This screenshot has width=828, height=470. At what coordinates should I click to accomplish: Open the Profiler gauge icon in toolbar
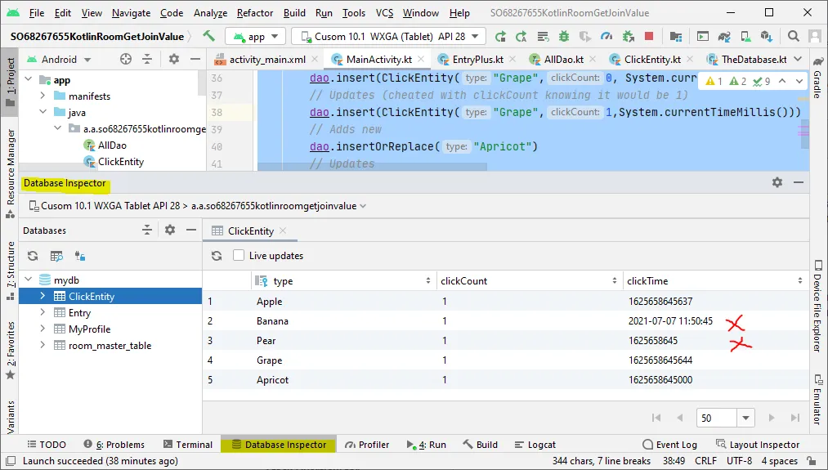tap(606, 37)
